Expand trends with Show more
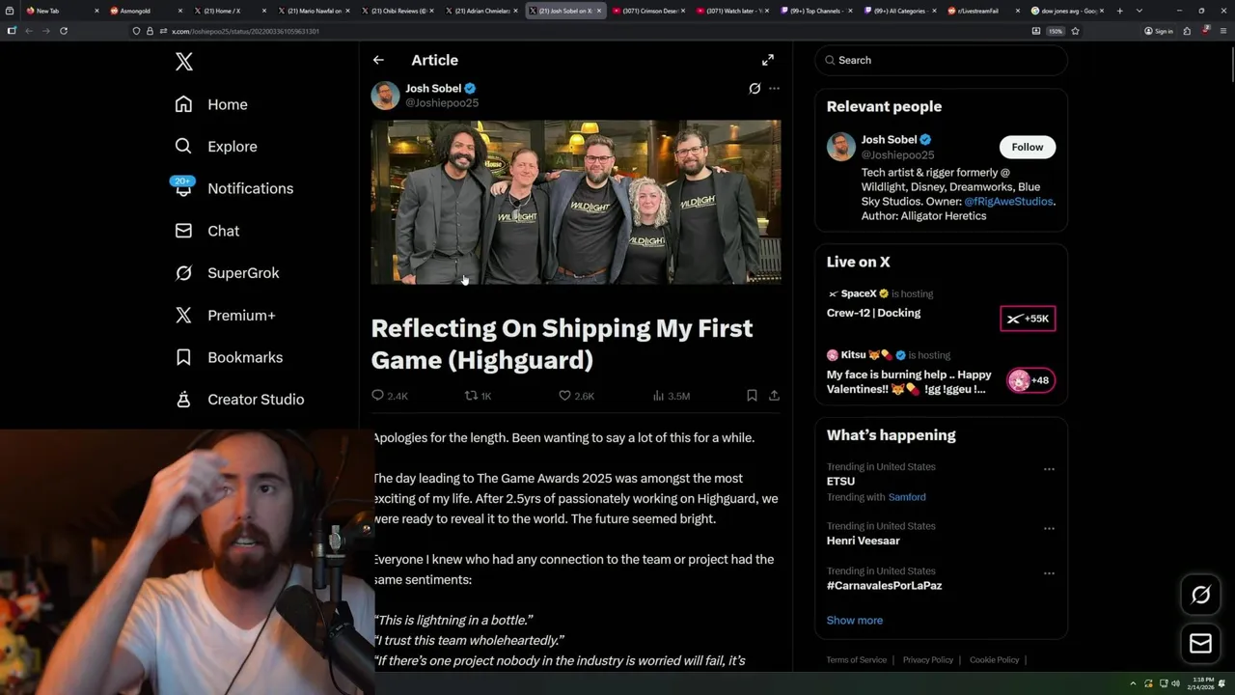This screenshot has width=1235, height=695. (854, 621)
